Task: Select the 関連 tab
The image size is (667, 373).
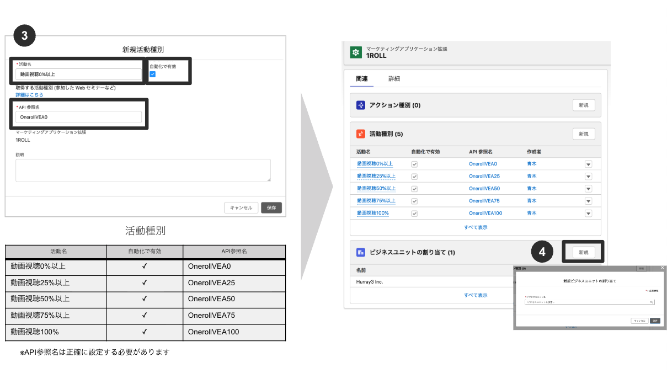Action: [x=362, y=79]
